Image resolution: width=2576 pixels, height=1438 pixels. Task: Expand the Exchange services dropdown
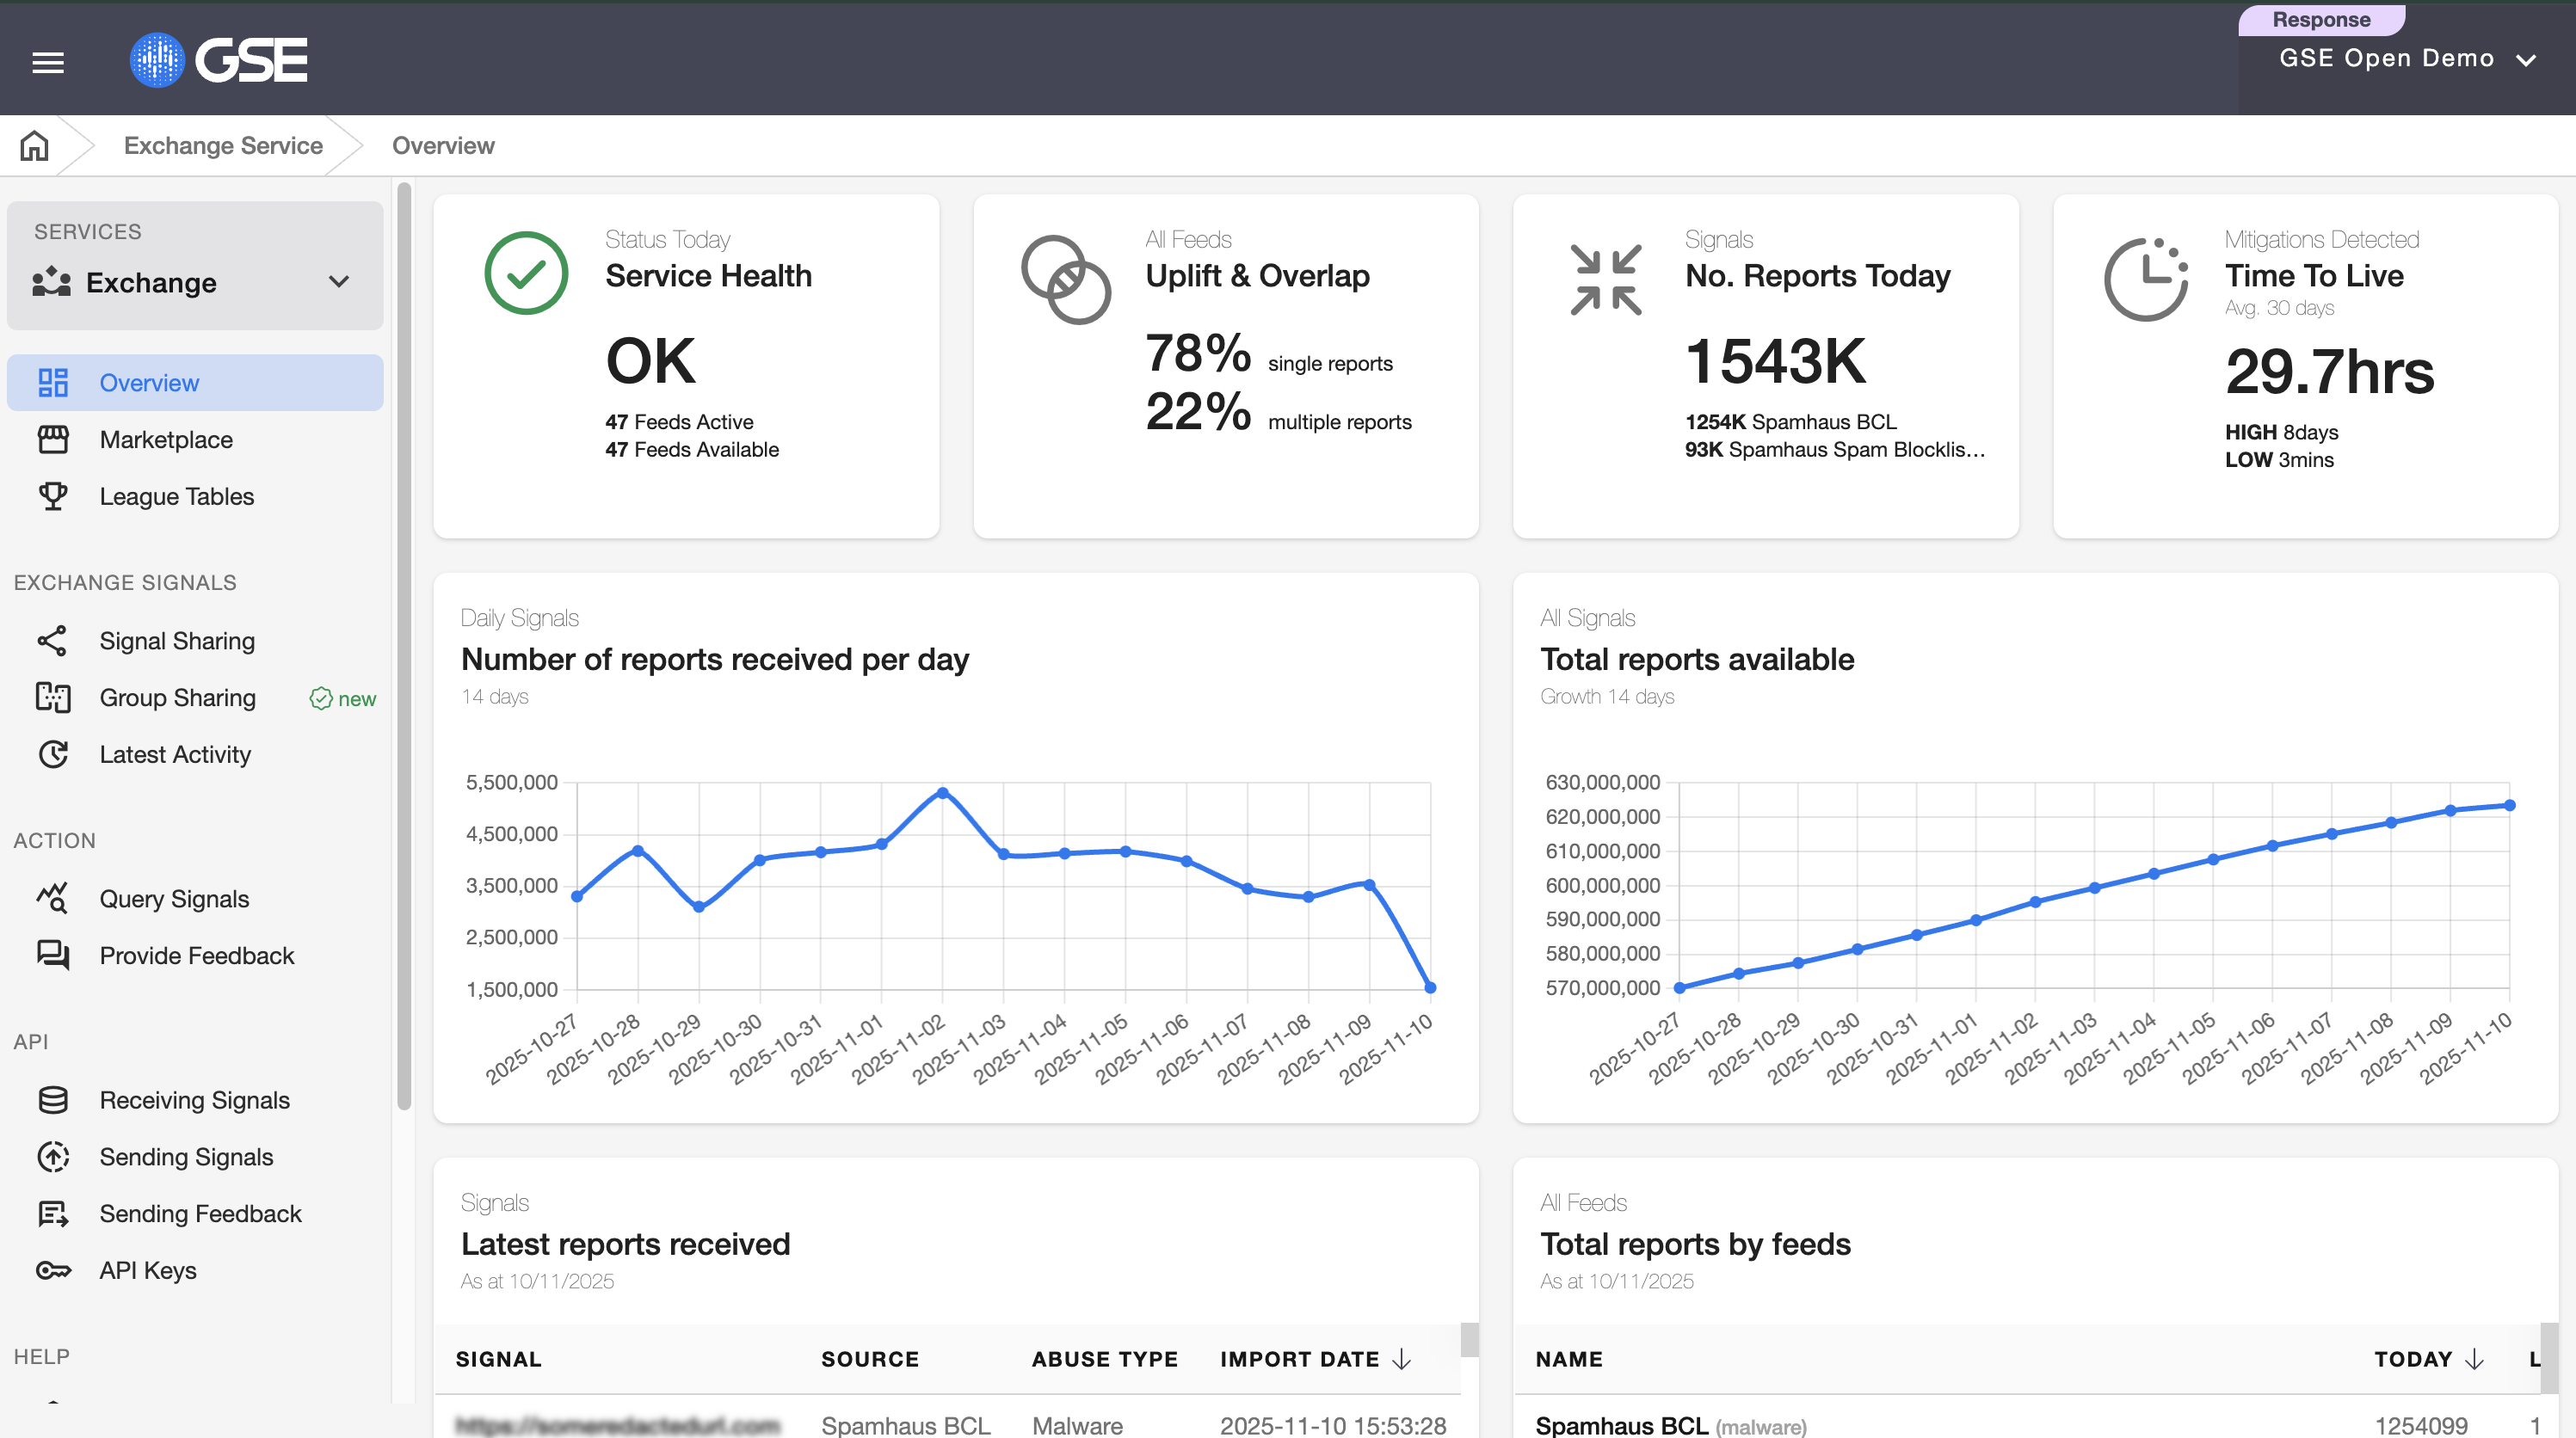point(338,282)
